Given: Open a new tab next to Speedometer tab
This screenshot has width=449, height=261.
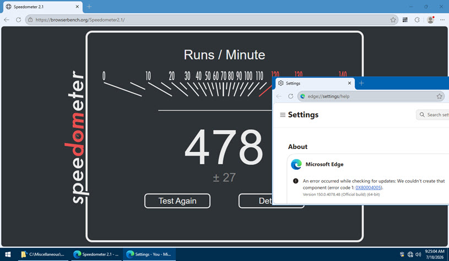Looking at the screenshot, I should point(89,7).
